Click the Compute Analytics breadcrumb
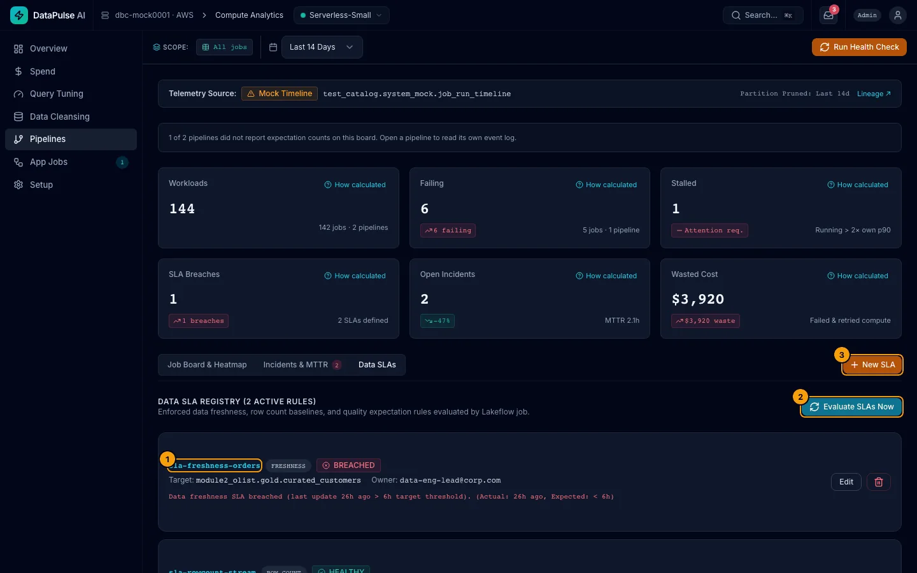917x573 pixels. pos(249,15)
